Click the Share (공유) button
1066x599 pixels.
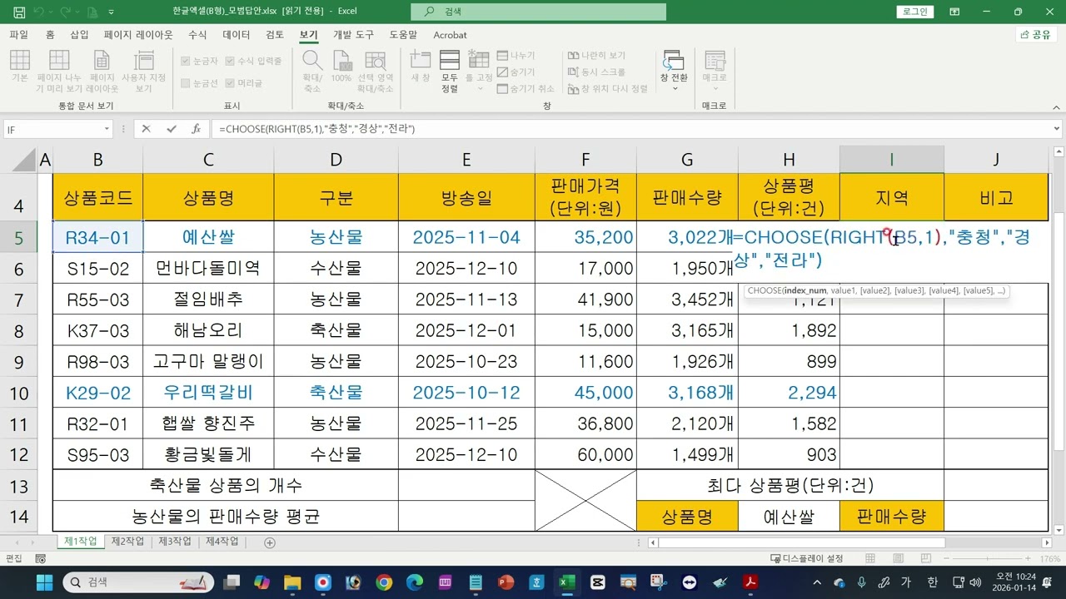click(x=1036, y=35)
